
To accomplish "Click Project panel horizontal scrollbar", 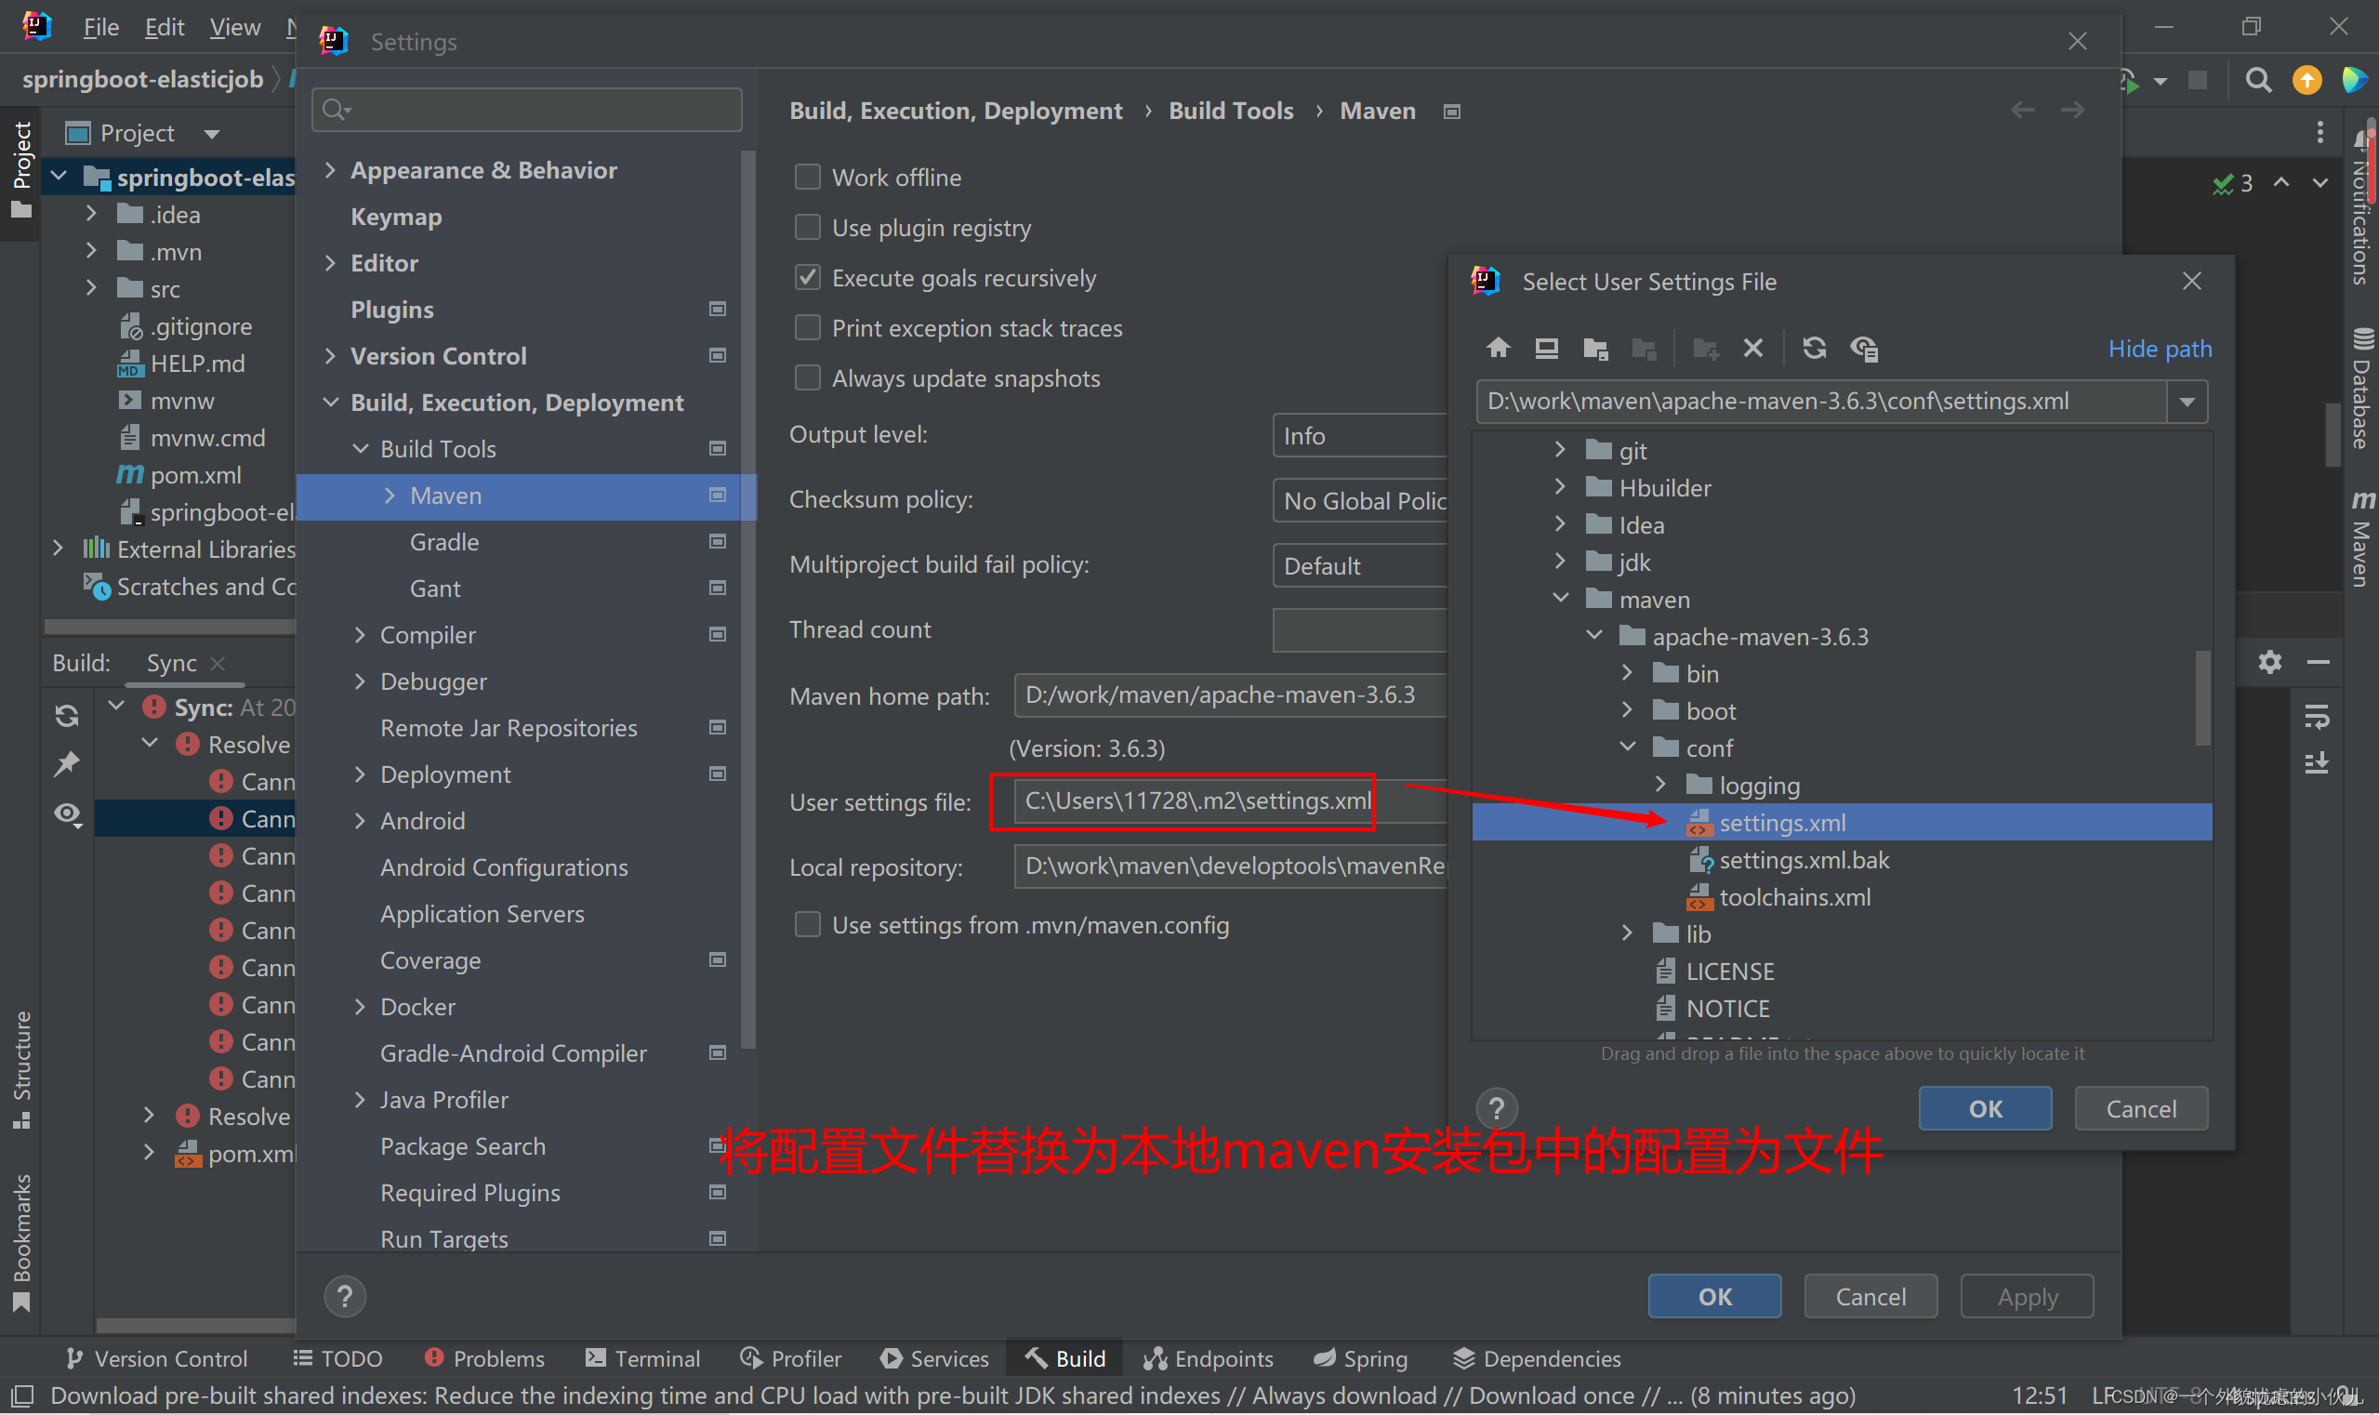I will [x=170, y=627].
